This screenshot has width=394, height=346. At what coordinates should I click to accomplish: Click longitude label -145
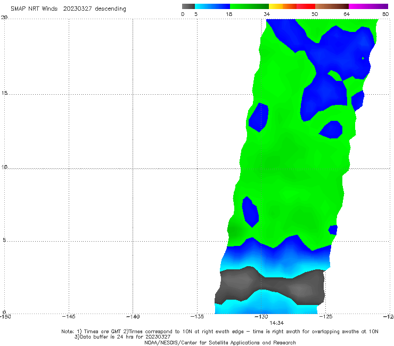click(69, 317)
